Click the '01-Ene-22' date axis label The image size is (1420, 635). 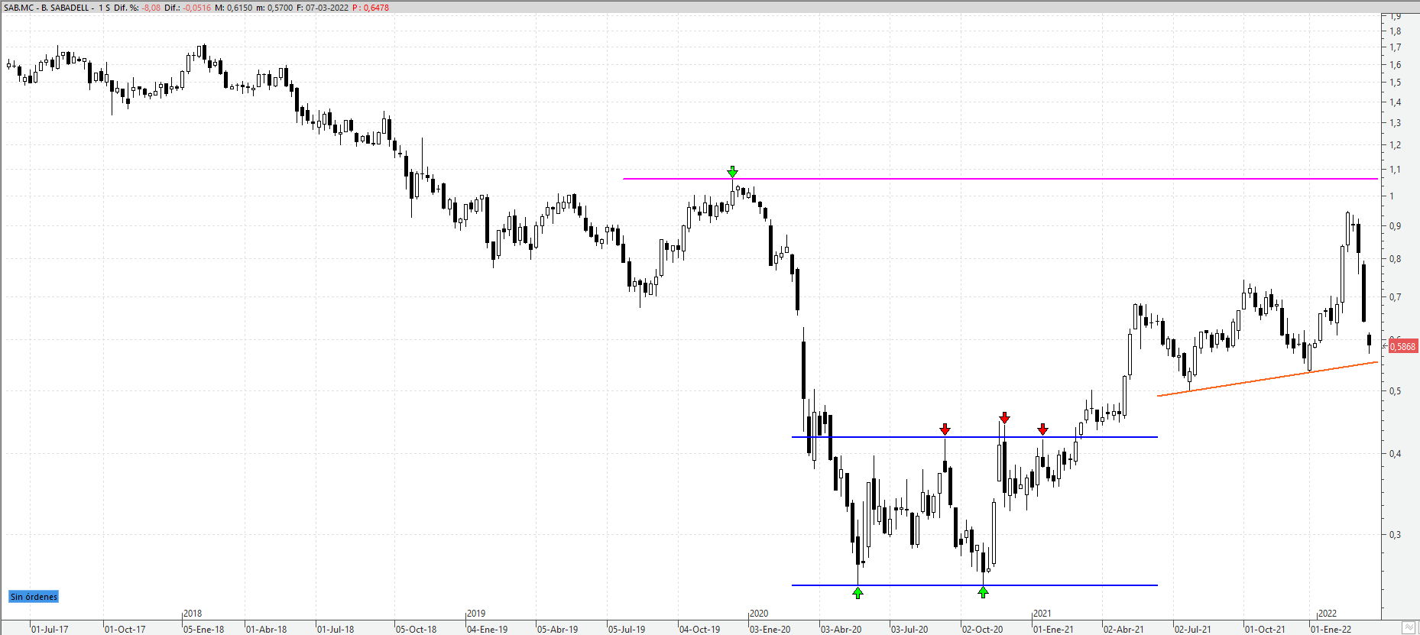click(1331, 630)
